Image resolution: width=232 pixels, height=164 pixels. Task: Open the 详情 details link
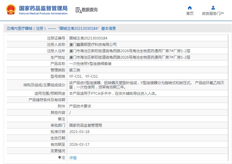pyautogui.click(x=73, y=158)
